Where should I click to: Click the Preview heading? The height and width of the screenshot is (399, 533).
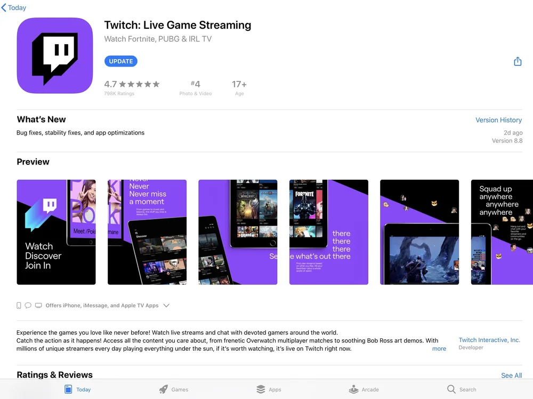33,162
